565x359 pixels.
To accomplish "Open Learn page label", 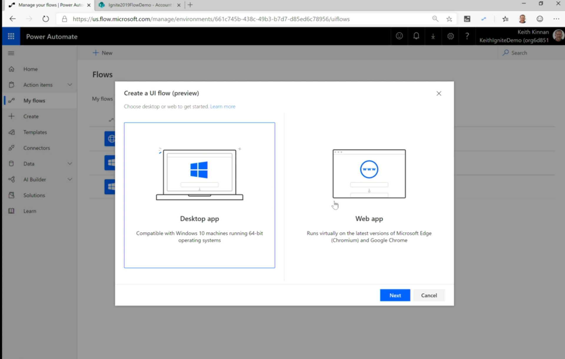I will (30, 211).
